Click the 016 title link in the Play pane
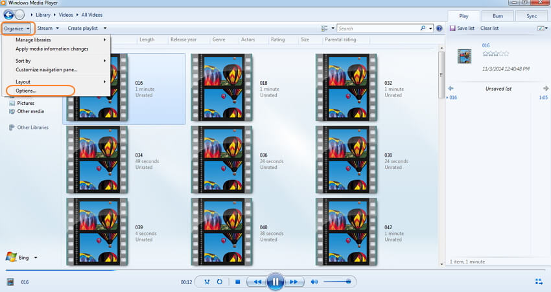Image resolution: width=551 pixels, height=292 pixels. (486, 45)
